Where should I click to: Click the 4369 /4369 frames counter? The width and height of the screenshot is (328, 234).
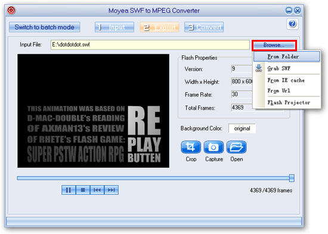point(271,191)
